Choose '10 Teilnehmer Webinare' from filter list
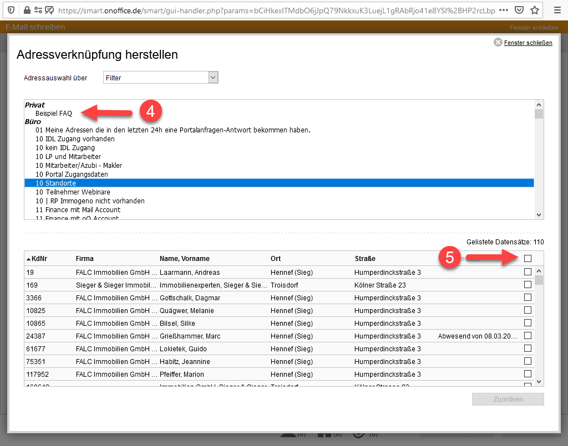This screenshot has height=446, width=568. coord(73,192)
